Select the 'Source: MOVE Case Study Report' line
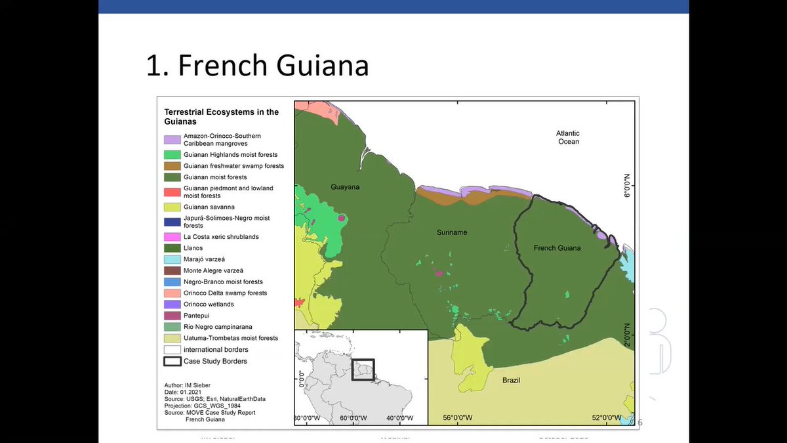 click(210, 412)
